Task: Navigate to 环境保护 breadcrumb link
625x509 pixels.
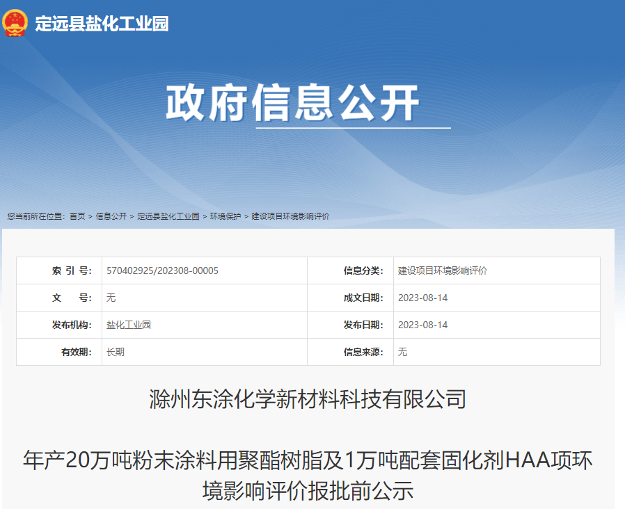Action: click(226, 216)
